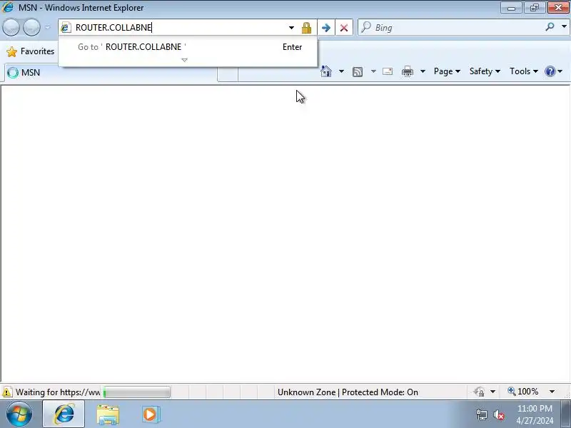Open the Tools menu
This screenshot has width=571, height=428.
click(524, 71)
